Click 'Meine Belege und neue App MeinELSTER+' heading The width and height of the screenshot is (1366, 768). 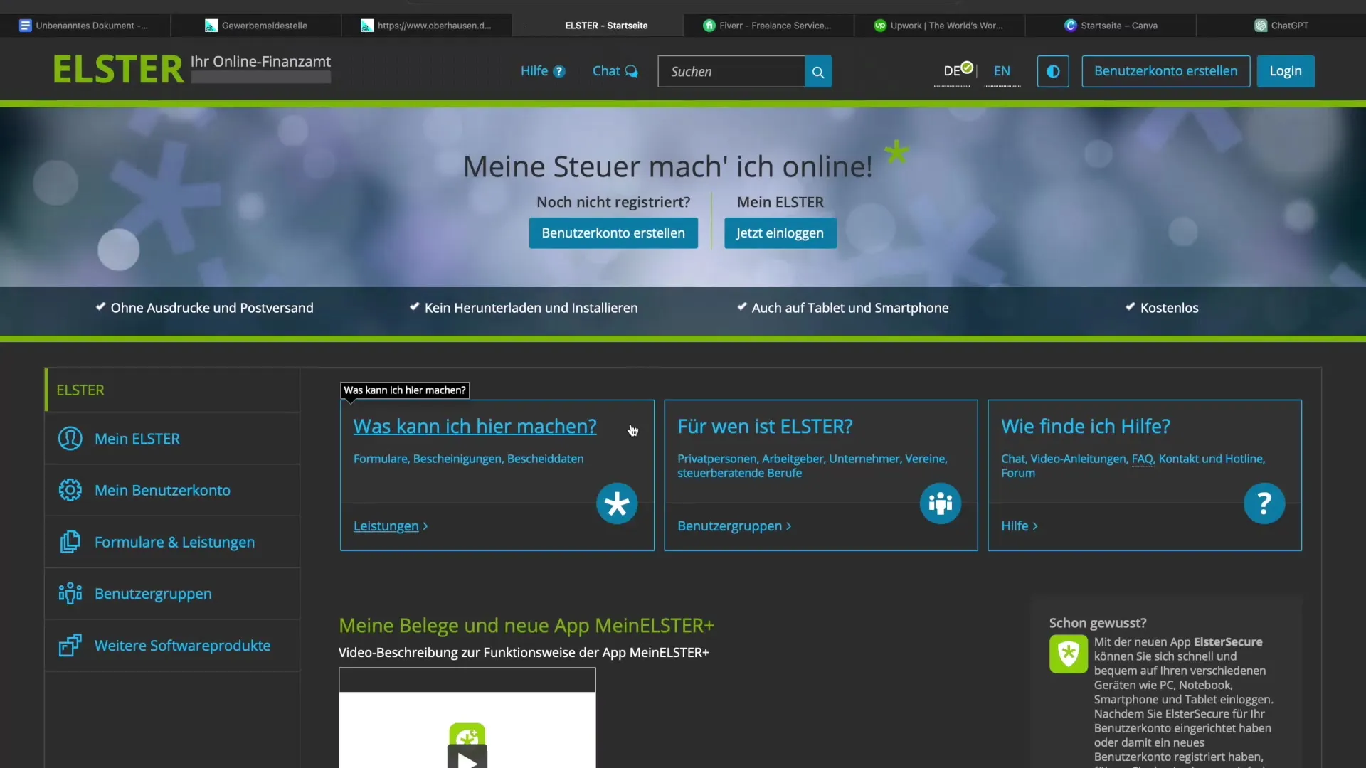click(526, 626)
